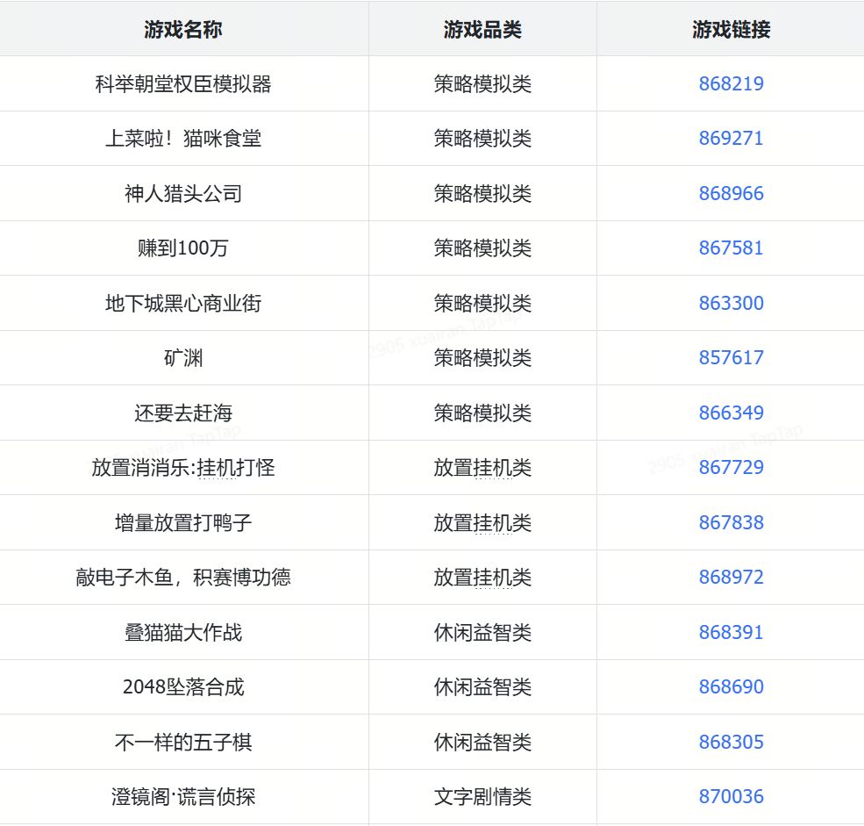This screenshot has width=864, height=826.
Task: Open game link 857617
Action: pyautogui.click(x=731, y=358)
